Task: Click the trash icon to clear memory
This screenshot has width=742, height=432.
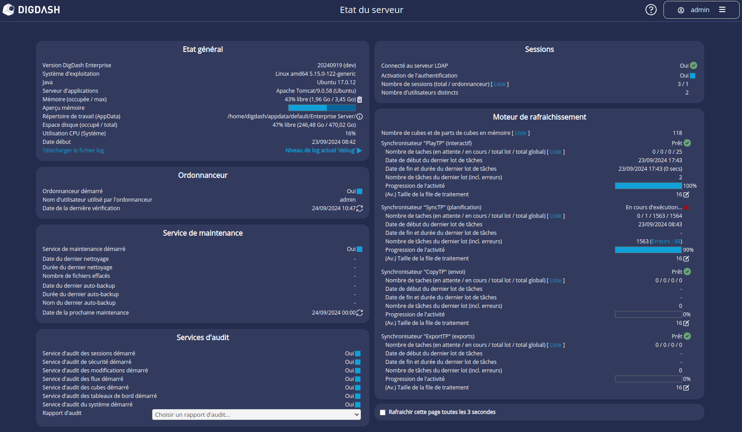Action: click(x=360, y=99)
